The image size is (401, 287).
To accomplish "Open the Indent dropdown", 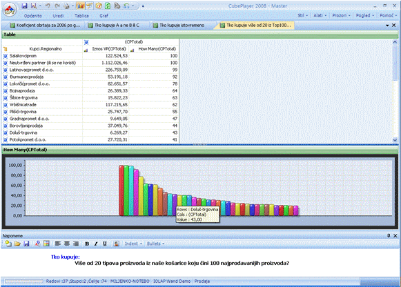I will click(x=133, y=244).
